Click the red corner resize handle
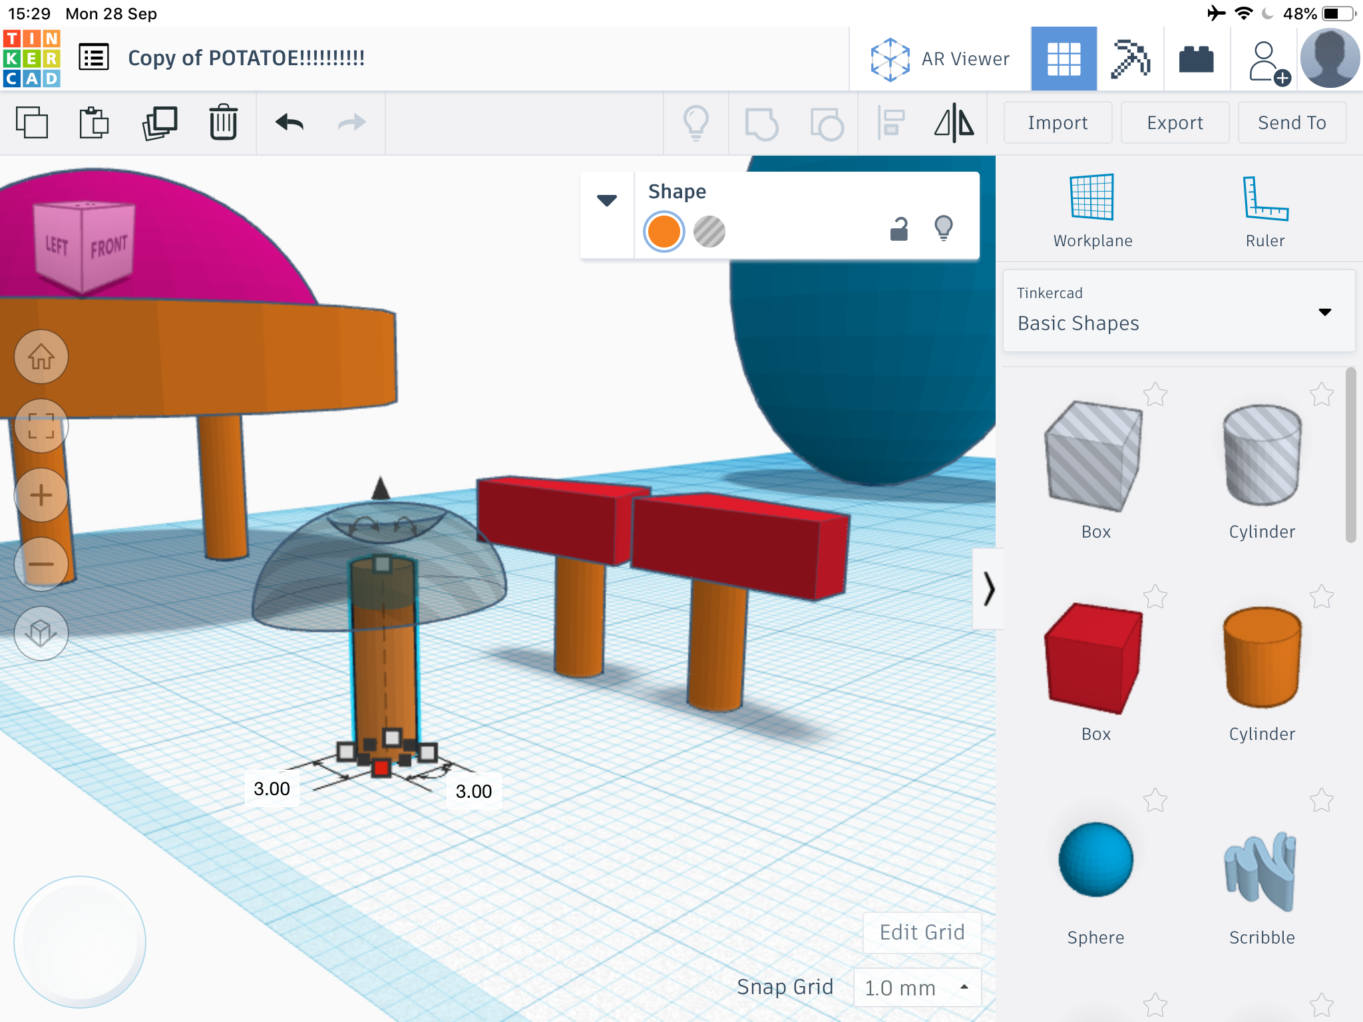Screen dimensions: 1363x1022 (x=381, y=768)
